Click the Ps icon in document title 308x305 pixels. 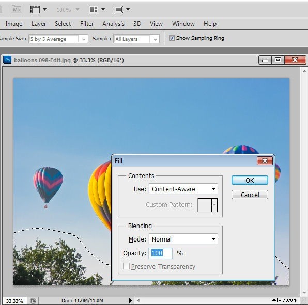tap(7, 60)
